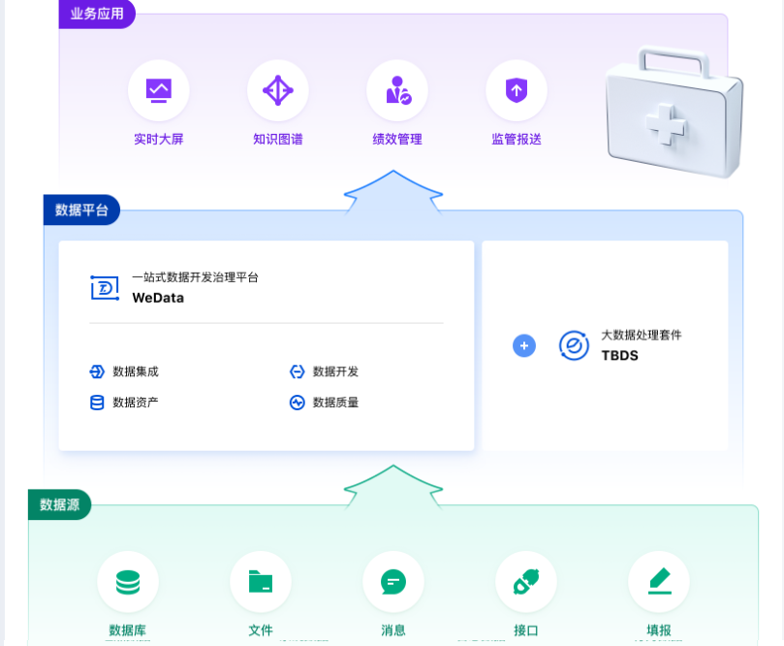Click the 数据集成 icon
The height and width of the screenshot is (646, 784).
click(x=97, y=371)
